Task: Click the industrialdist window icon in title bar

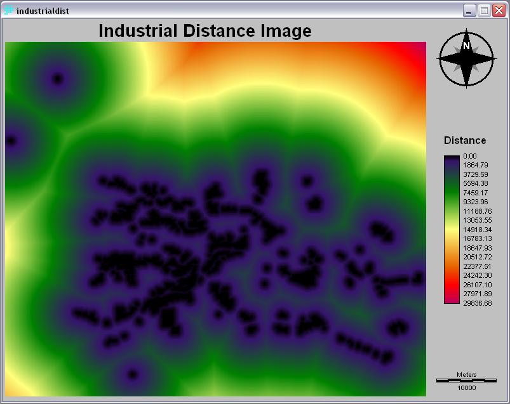Action: click(x=9, y=11)
